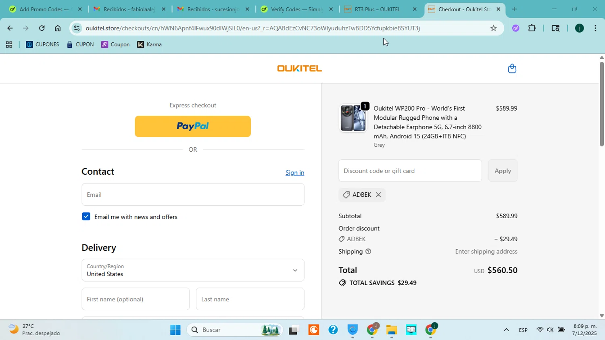Open the orange C app on taskbar
Image resolution: width=605 pixels, height=340 pixels.
313,330
